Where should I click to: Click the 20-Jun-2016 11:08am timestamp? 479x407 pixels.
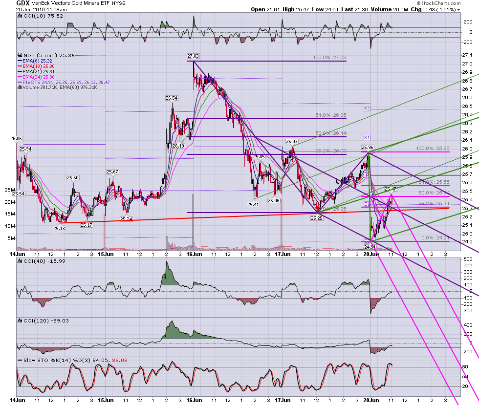coord(41,9)
